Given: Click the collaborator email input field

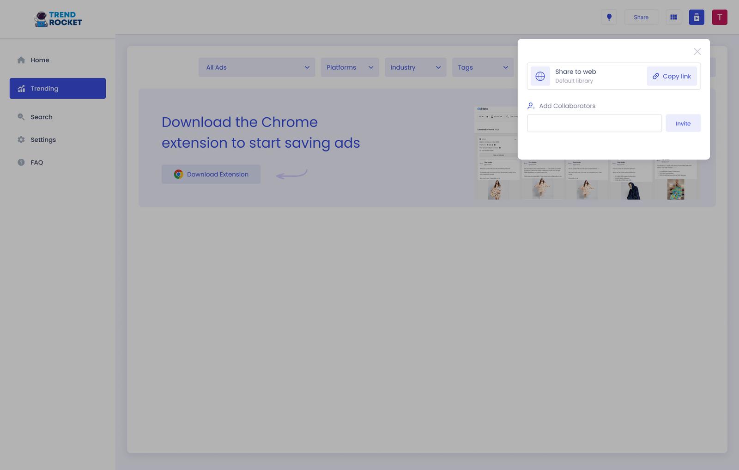Looking at the screenshot, I should [x=594, y=123].
